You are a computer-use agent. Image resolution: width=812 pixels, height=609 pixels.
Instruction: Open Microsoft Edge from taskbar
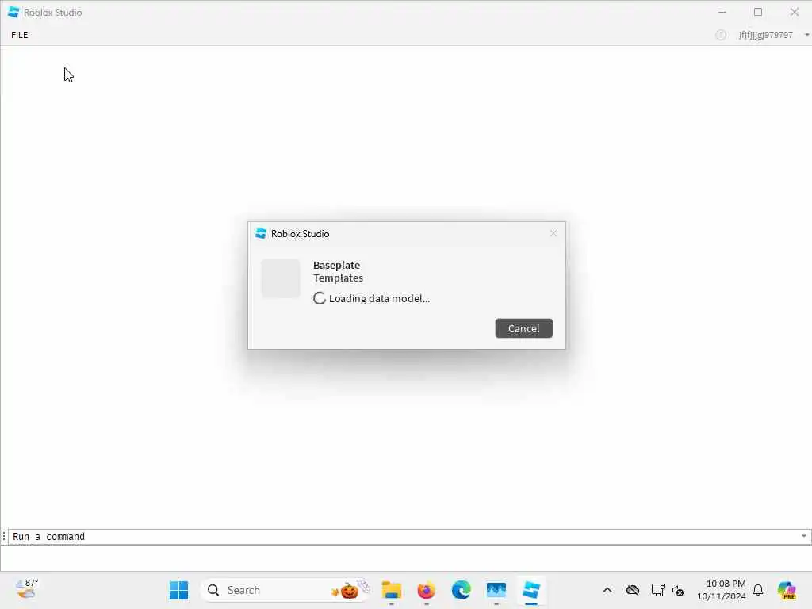pyautogui.click(x=461, y=590)
